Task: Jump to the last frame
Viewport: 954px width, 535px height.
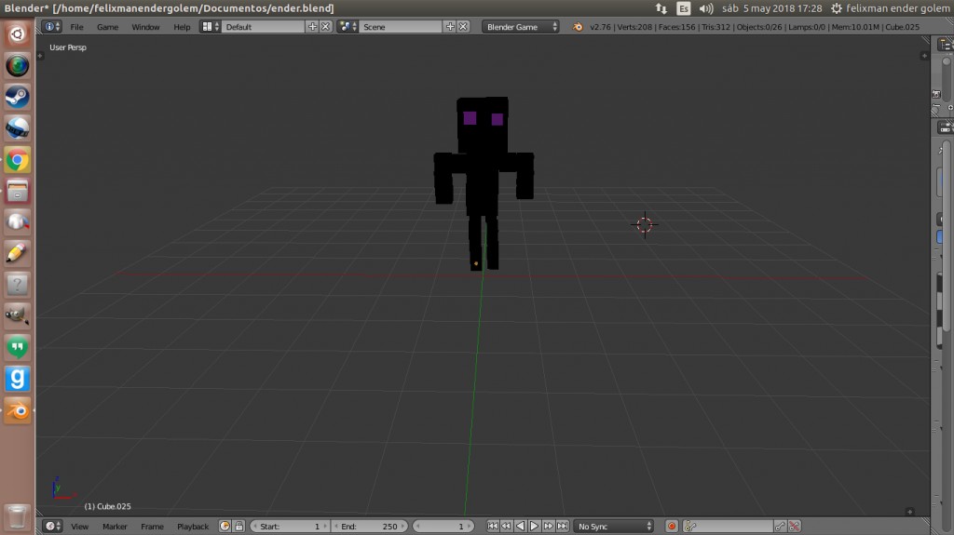Action: 562,526
